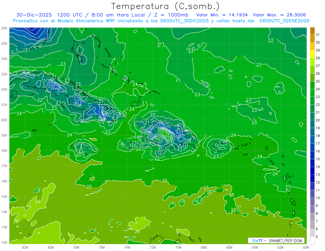Click the 'Valor Min. = 14.1934' value
This screenshot has width=325, height=251.
coord(222,15)
